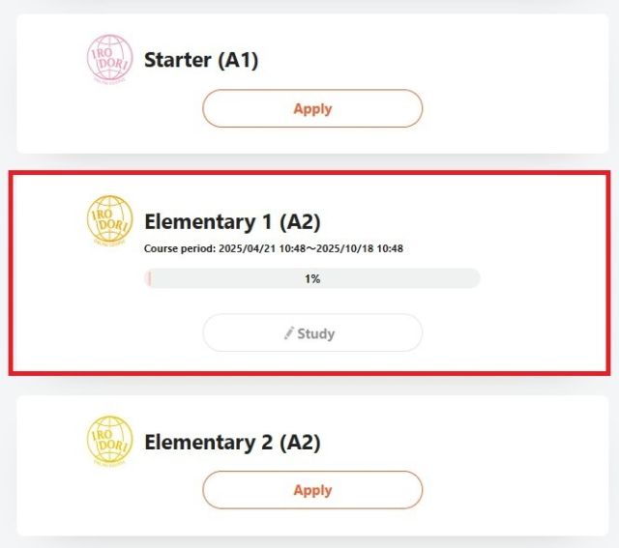Click the Elementary 1 progress bar
Screen dimensions: 619x548
(x=312, y=278)
